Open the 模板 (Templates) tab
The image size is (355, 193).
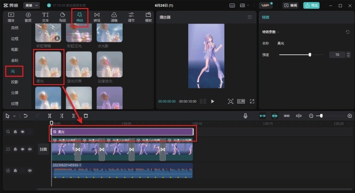[148, 17]
